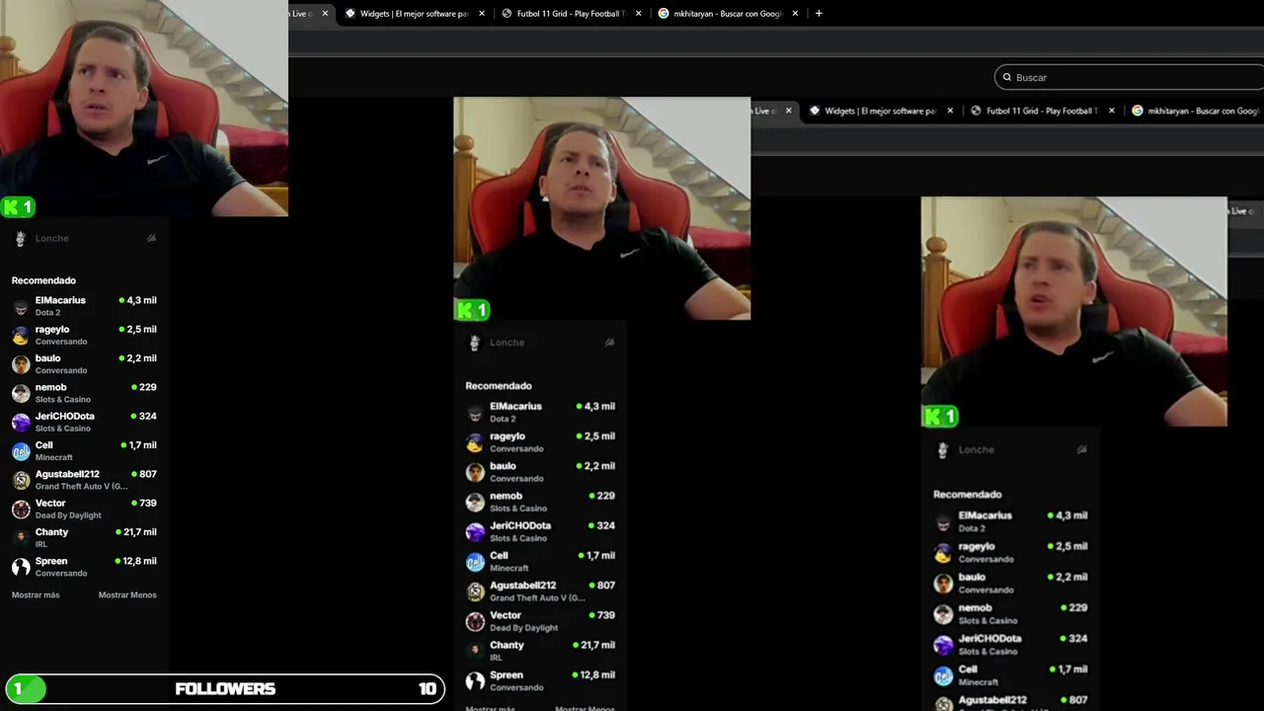Image resolution: width=1264 pixels, height=711 pixels.
Task: Collapse list with Mostrar Menos
Action: (x=127, y=594)
